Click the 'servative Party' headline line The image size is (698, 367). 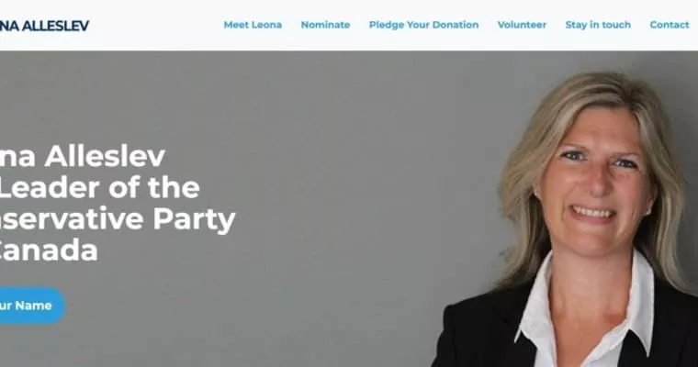coord(118,219)
